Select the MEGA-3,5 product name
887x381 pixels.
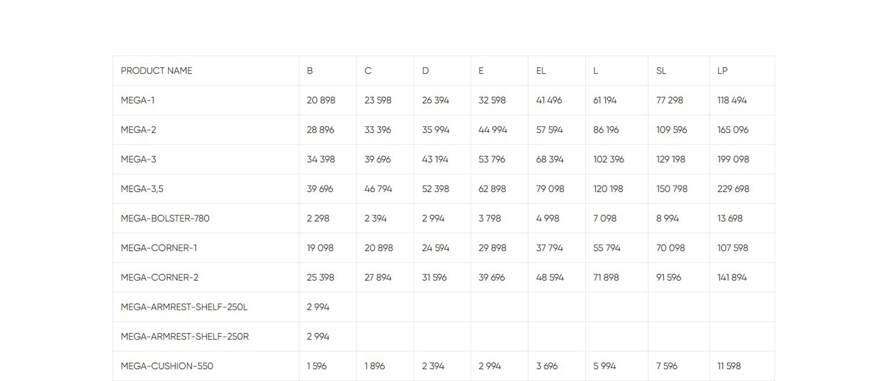click(x=142, y=189)
